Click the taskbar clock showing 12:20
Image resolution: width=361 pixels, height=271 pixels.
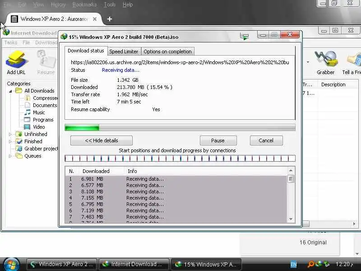point(344,264)
